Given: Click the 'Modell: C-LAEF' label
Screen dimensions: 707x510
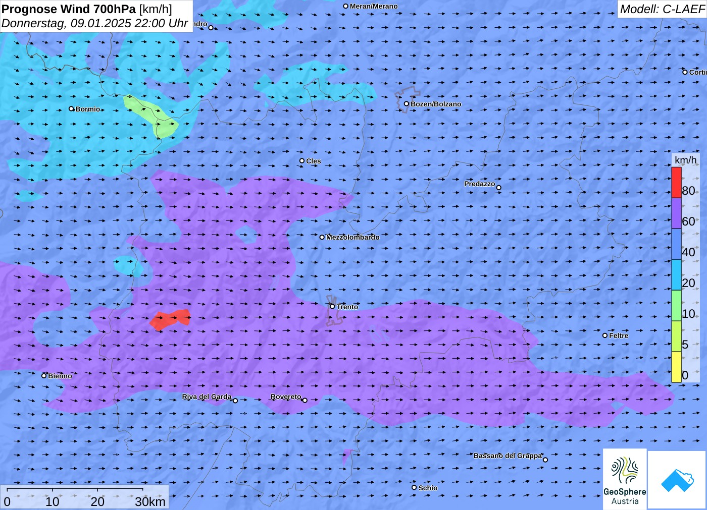Looking at the screenshot, I should point(662,9).
